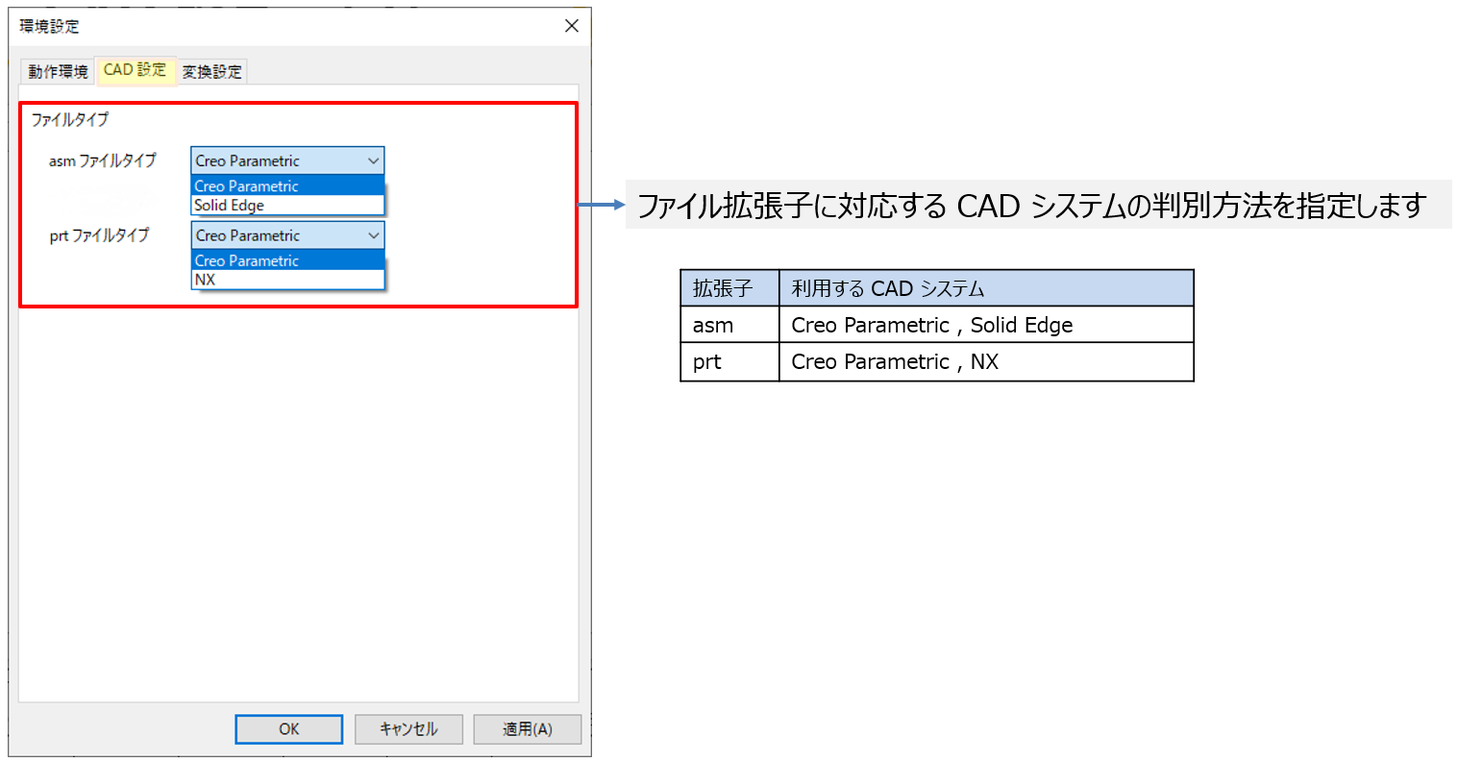Expand the asm ファイルタイプ dropdown
This screenshot has height=762, width=1458.
(x=287, y=160)
